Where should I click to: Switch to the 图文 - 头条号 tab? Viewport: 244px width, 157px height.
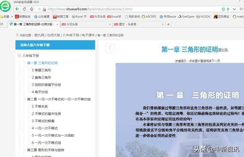[x=139, y=24]
